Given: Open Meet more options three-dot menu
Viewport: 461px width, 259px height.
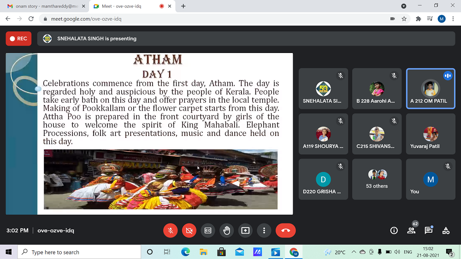Looking at the screenshot, I should pyautogui.click(x=264, y=230).
